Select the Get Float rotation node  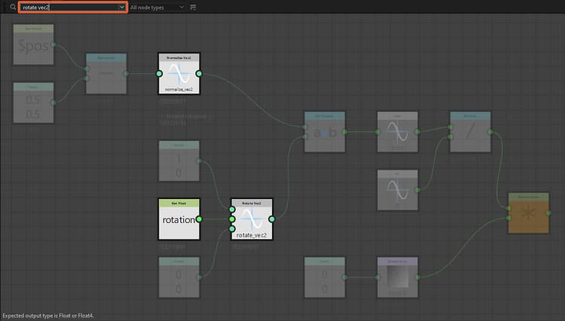pyautogui.click(x=179, y=219)
